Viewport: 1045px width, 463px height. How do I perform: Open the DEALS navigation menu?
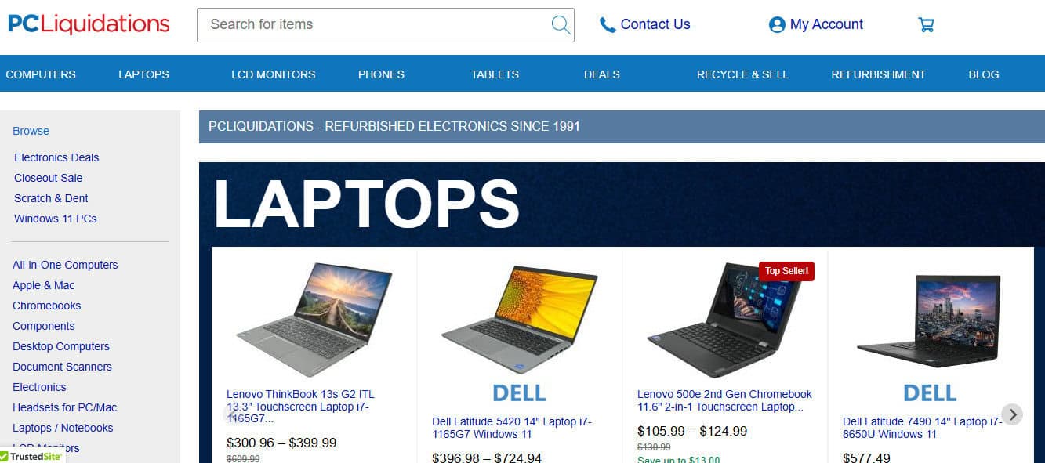pos(602,74)
